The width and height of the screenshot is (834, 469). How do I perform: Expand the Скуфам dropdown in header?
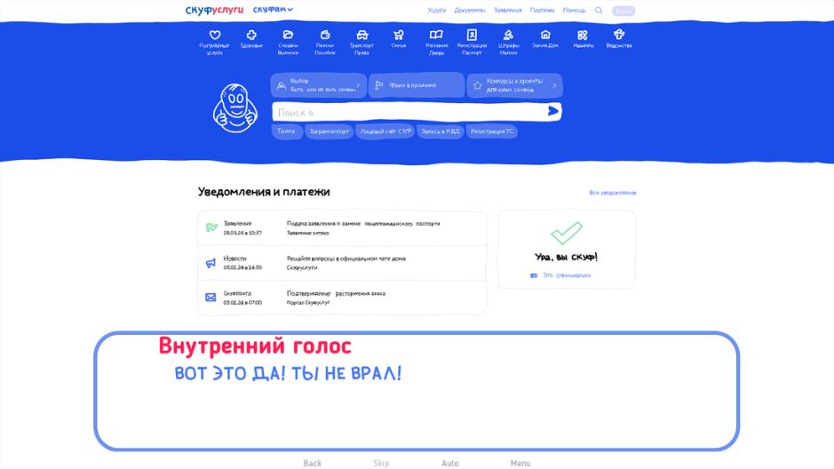point(273,10)
